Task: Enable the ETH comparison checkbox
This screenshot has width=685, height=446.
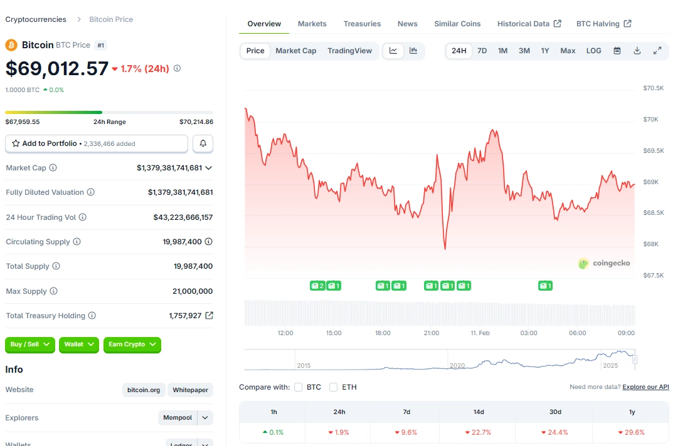Action: pos(333,387)
